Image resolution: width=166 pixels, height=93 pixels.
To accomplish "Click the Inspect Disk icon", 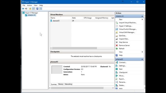I will pos(117,39).
